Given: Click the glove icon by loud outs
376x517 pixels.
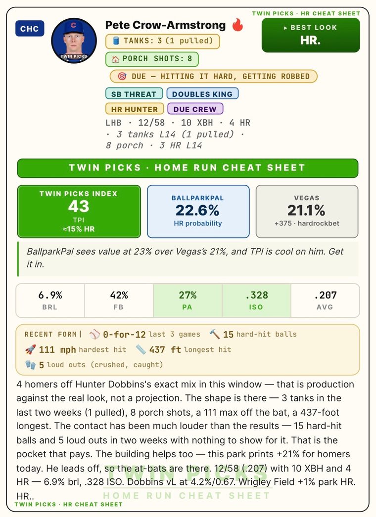Looking at the screenshot, I should pos(30,365).
